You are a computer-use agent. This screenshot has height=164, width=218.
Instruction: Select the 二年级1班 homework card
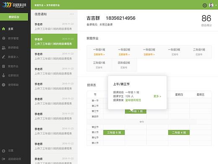199,52
